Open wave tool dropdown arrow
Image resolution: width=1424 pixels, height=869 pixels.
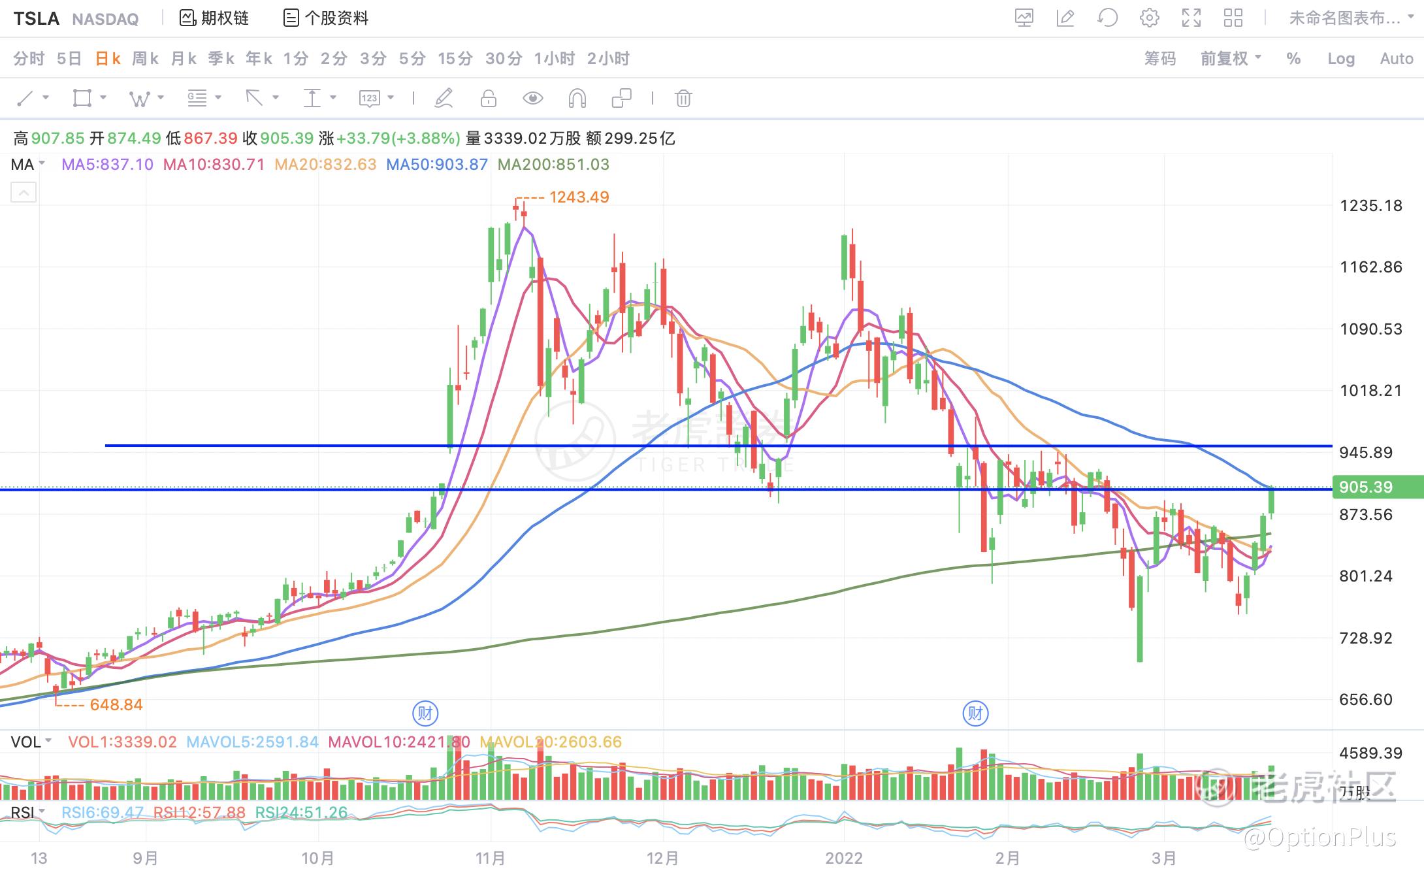(x=161, y=97)
